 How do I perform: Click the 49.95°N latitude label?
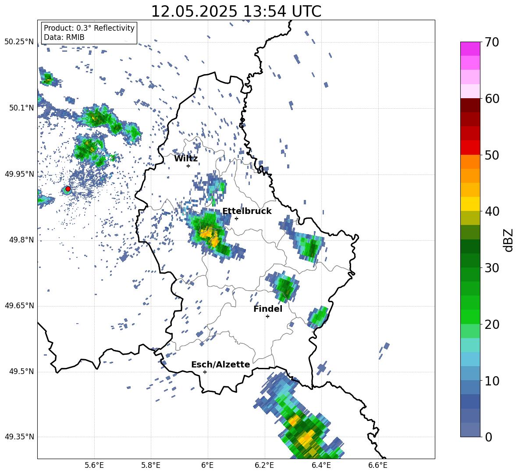[x=19, y=174]
